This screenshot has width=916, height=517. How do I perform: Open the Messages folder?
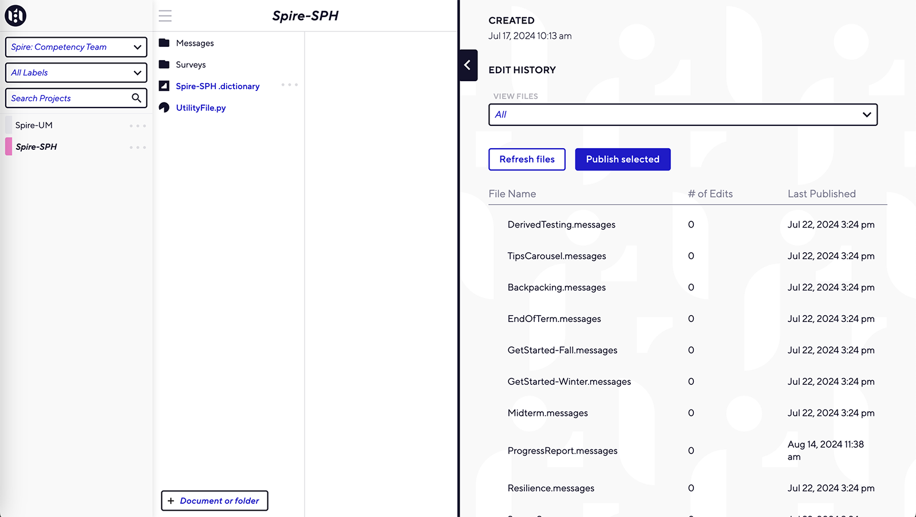click(195, 43)
